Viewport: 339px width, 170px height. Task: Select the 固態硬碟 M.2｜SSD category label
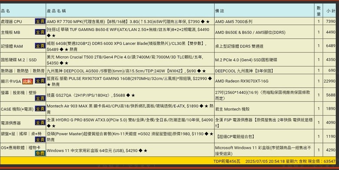[19, 60]
